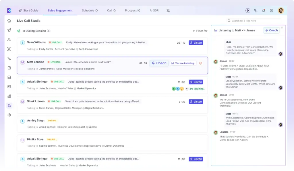Switch to the Schedule IQ tab

(90, 10)
